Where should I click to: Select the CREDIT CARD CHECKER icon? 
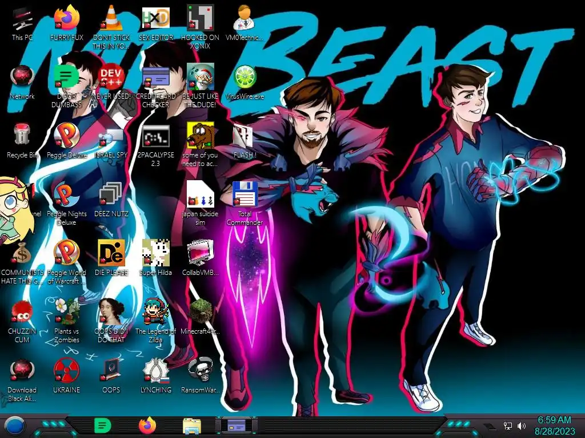[x=155, y=77]
